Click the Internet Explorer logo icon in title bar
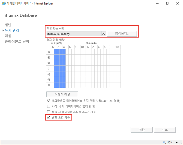 4,3
